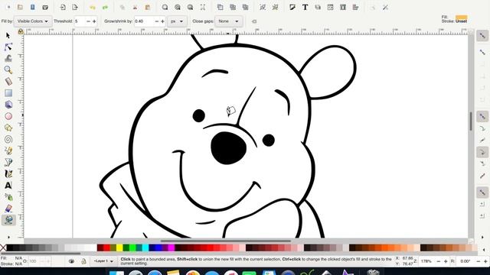Click the Open document icon
Image resolution: width=490 pixels, height=275 pixels.
21,7
